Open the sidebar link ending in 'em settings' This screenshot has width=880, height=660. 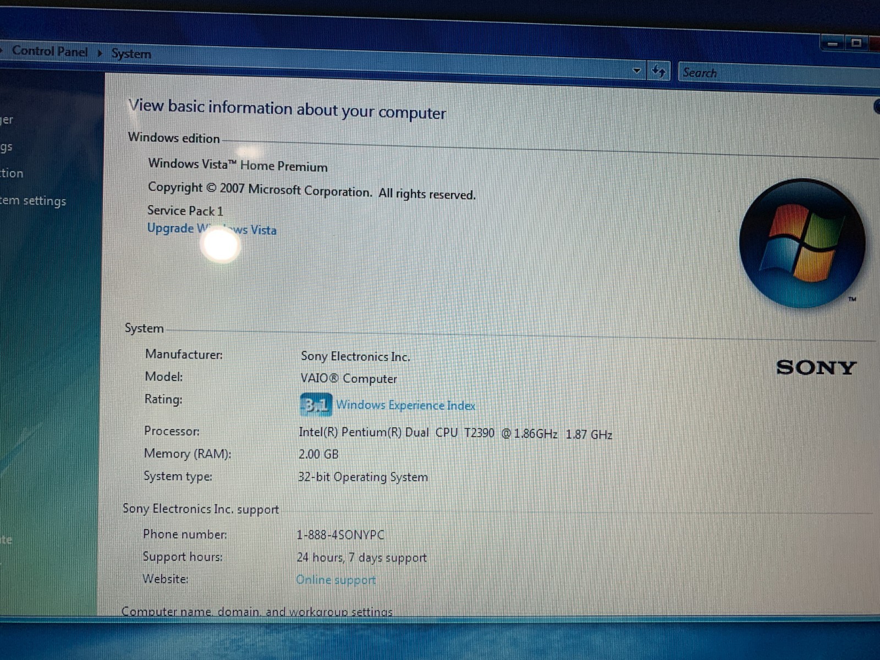33,201
